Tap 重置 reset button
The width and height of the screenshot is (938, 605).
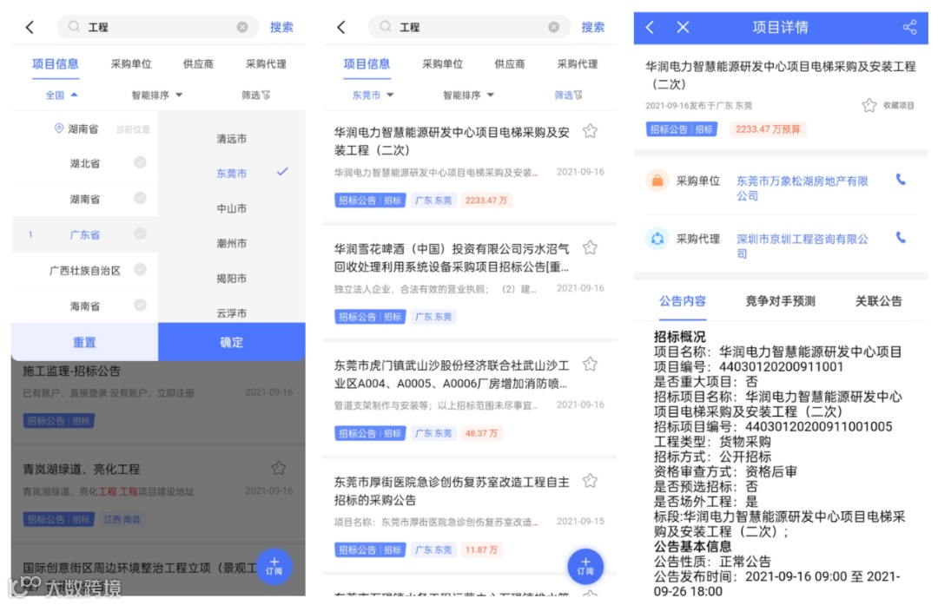coord(84,342)
